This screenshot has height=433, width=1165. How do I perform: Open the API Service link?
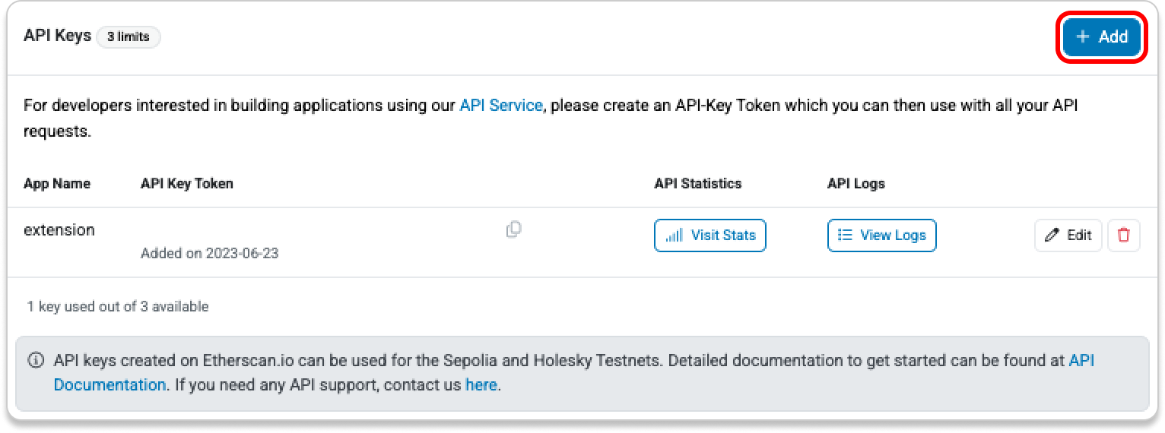tap(500, 106)
